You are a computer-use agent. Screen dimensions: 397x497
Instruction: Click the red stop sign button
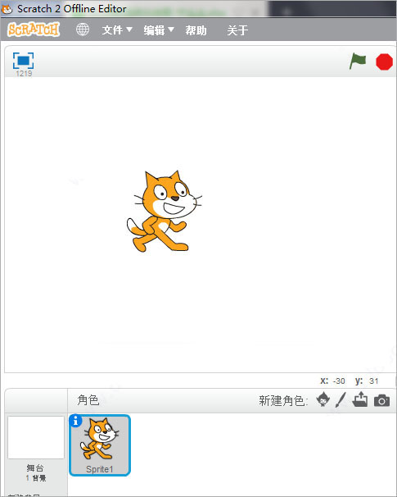coord(385,62)
